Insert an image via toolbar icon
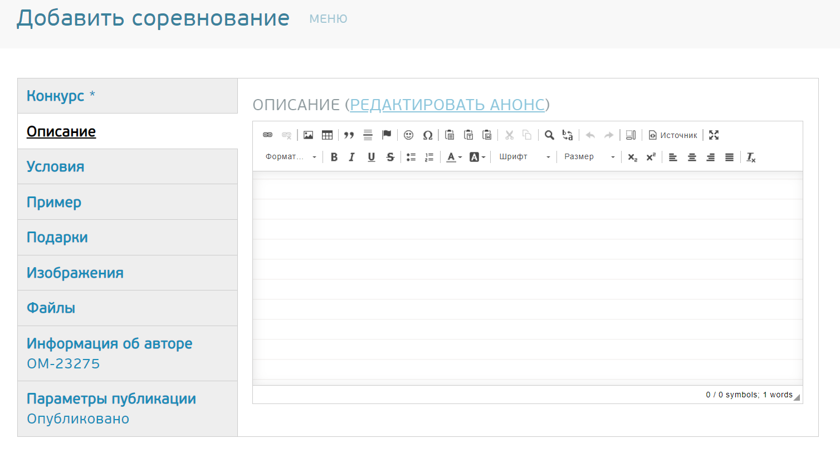Viewport: 840px width, 453px height. (x=308, y=135)
